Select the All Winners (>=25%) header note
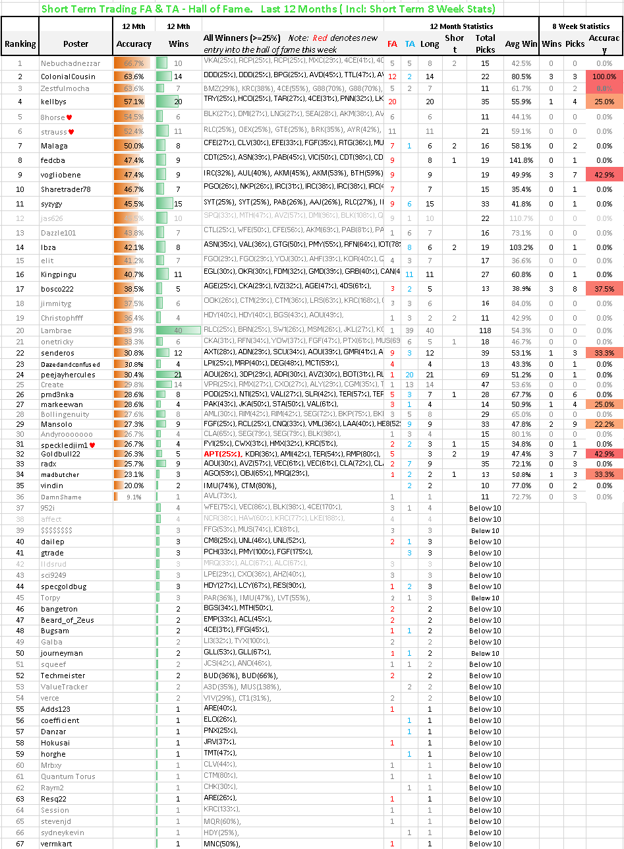 [x=292, y=44]
